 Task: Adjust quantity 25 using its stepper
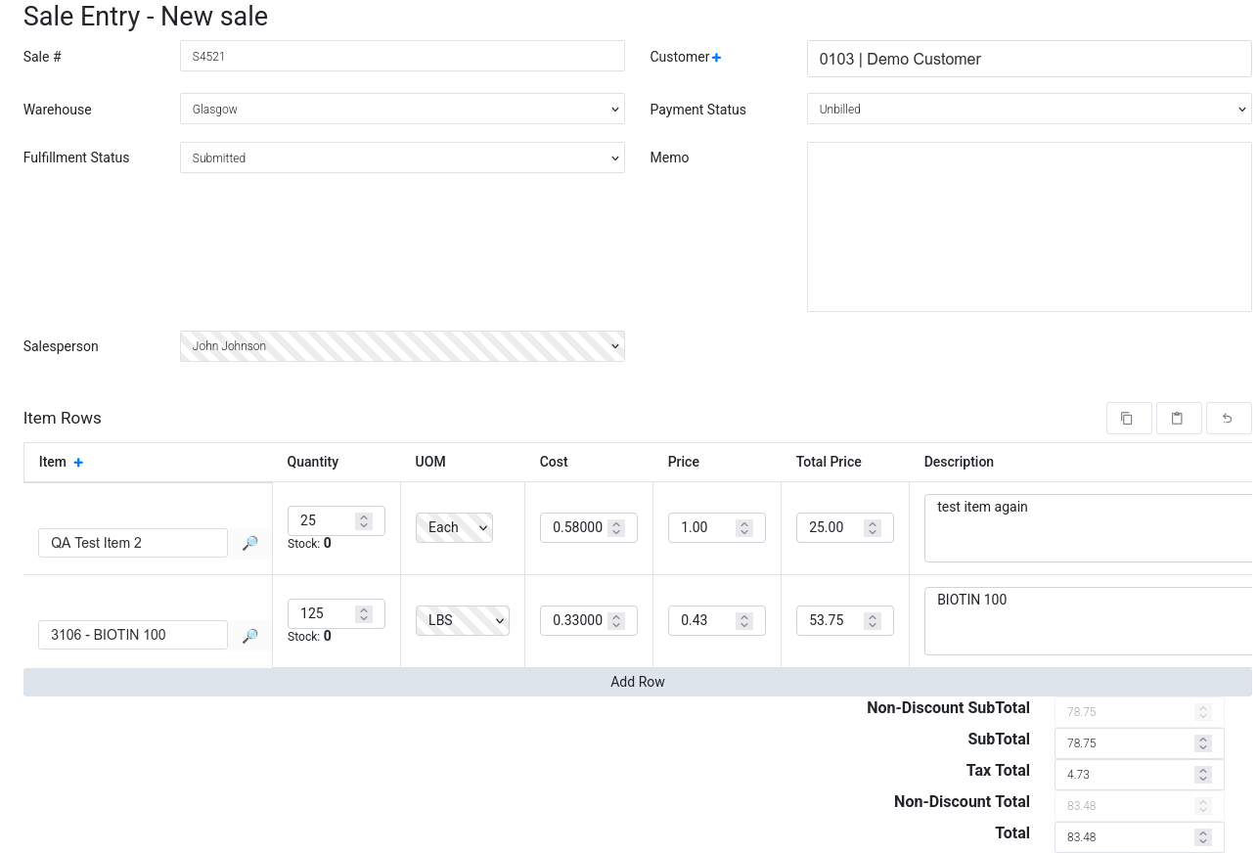tap(363, 521)
